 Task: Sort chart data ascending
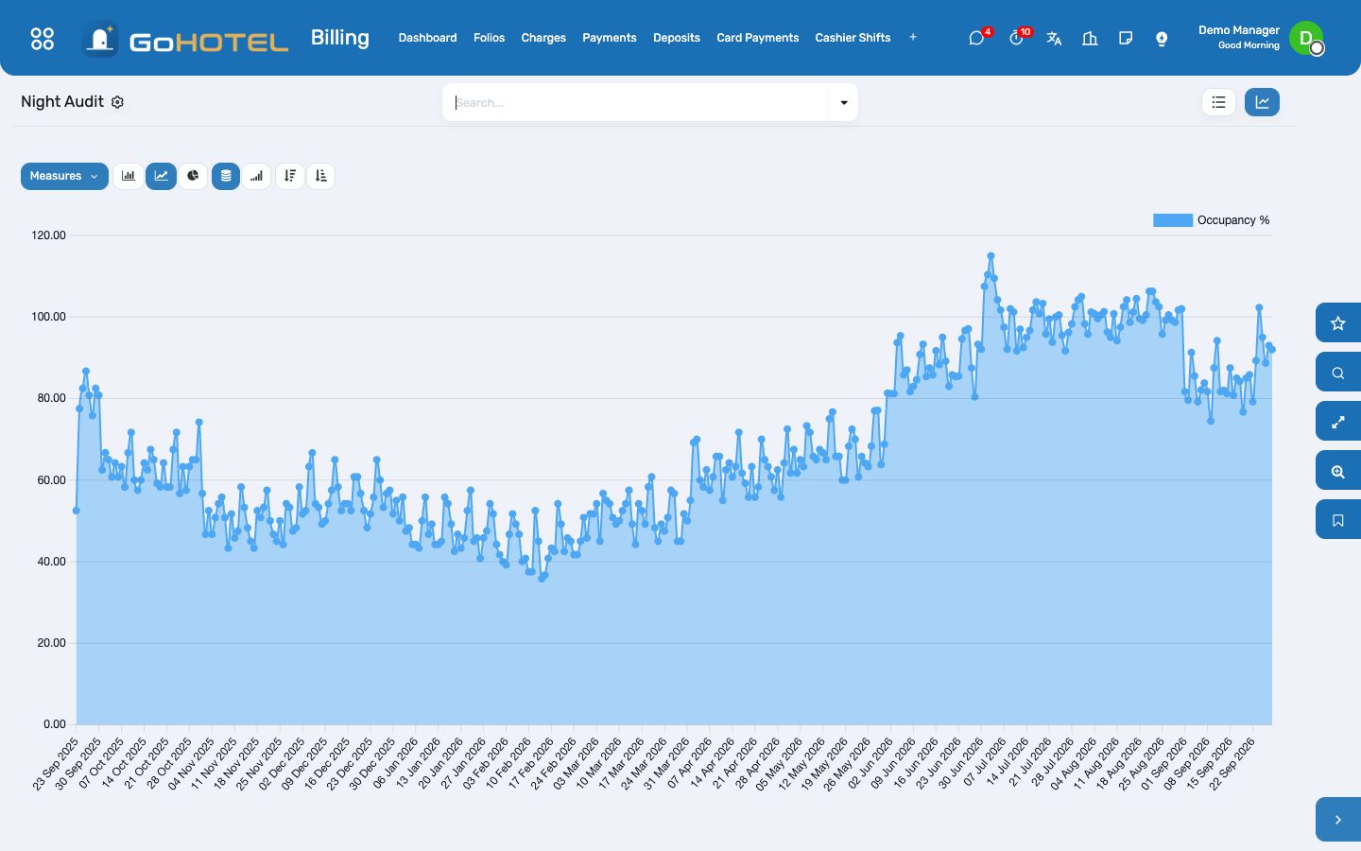pyautogui.click(x=321, y=176)
